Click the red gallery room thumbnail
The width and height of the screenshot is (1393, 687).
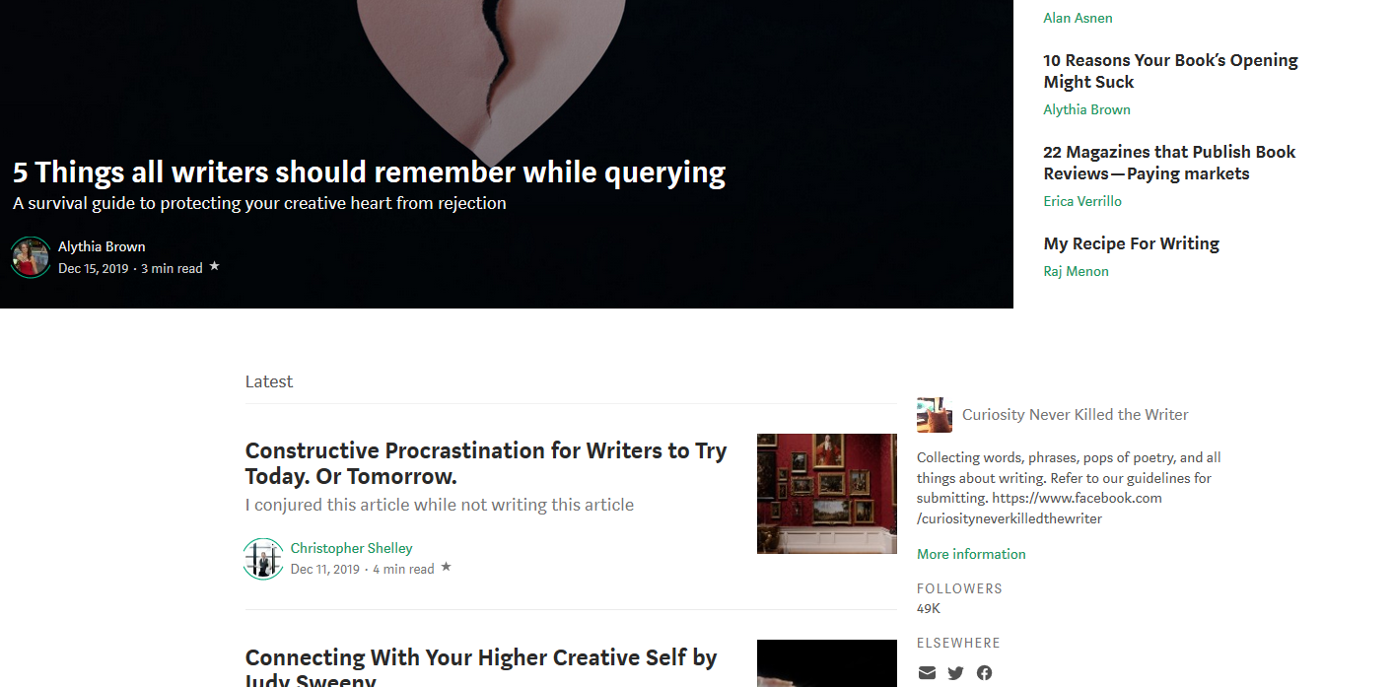[826, 494]
